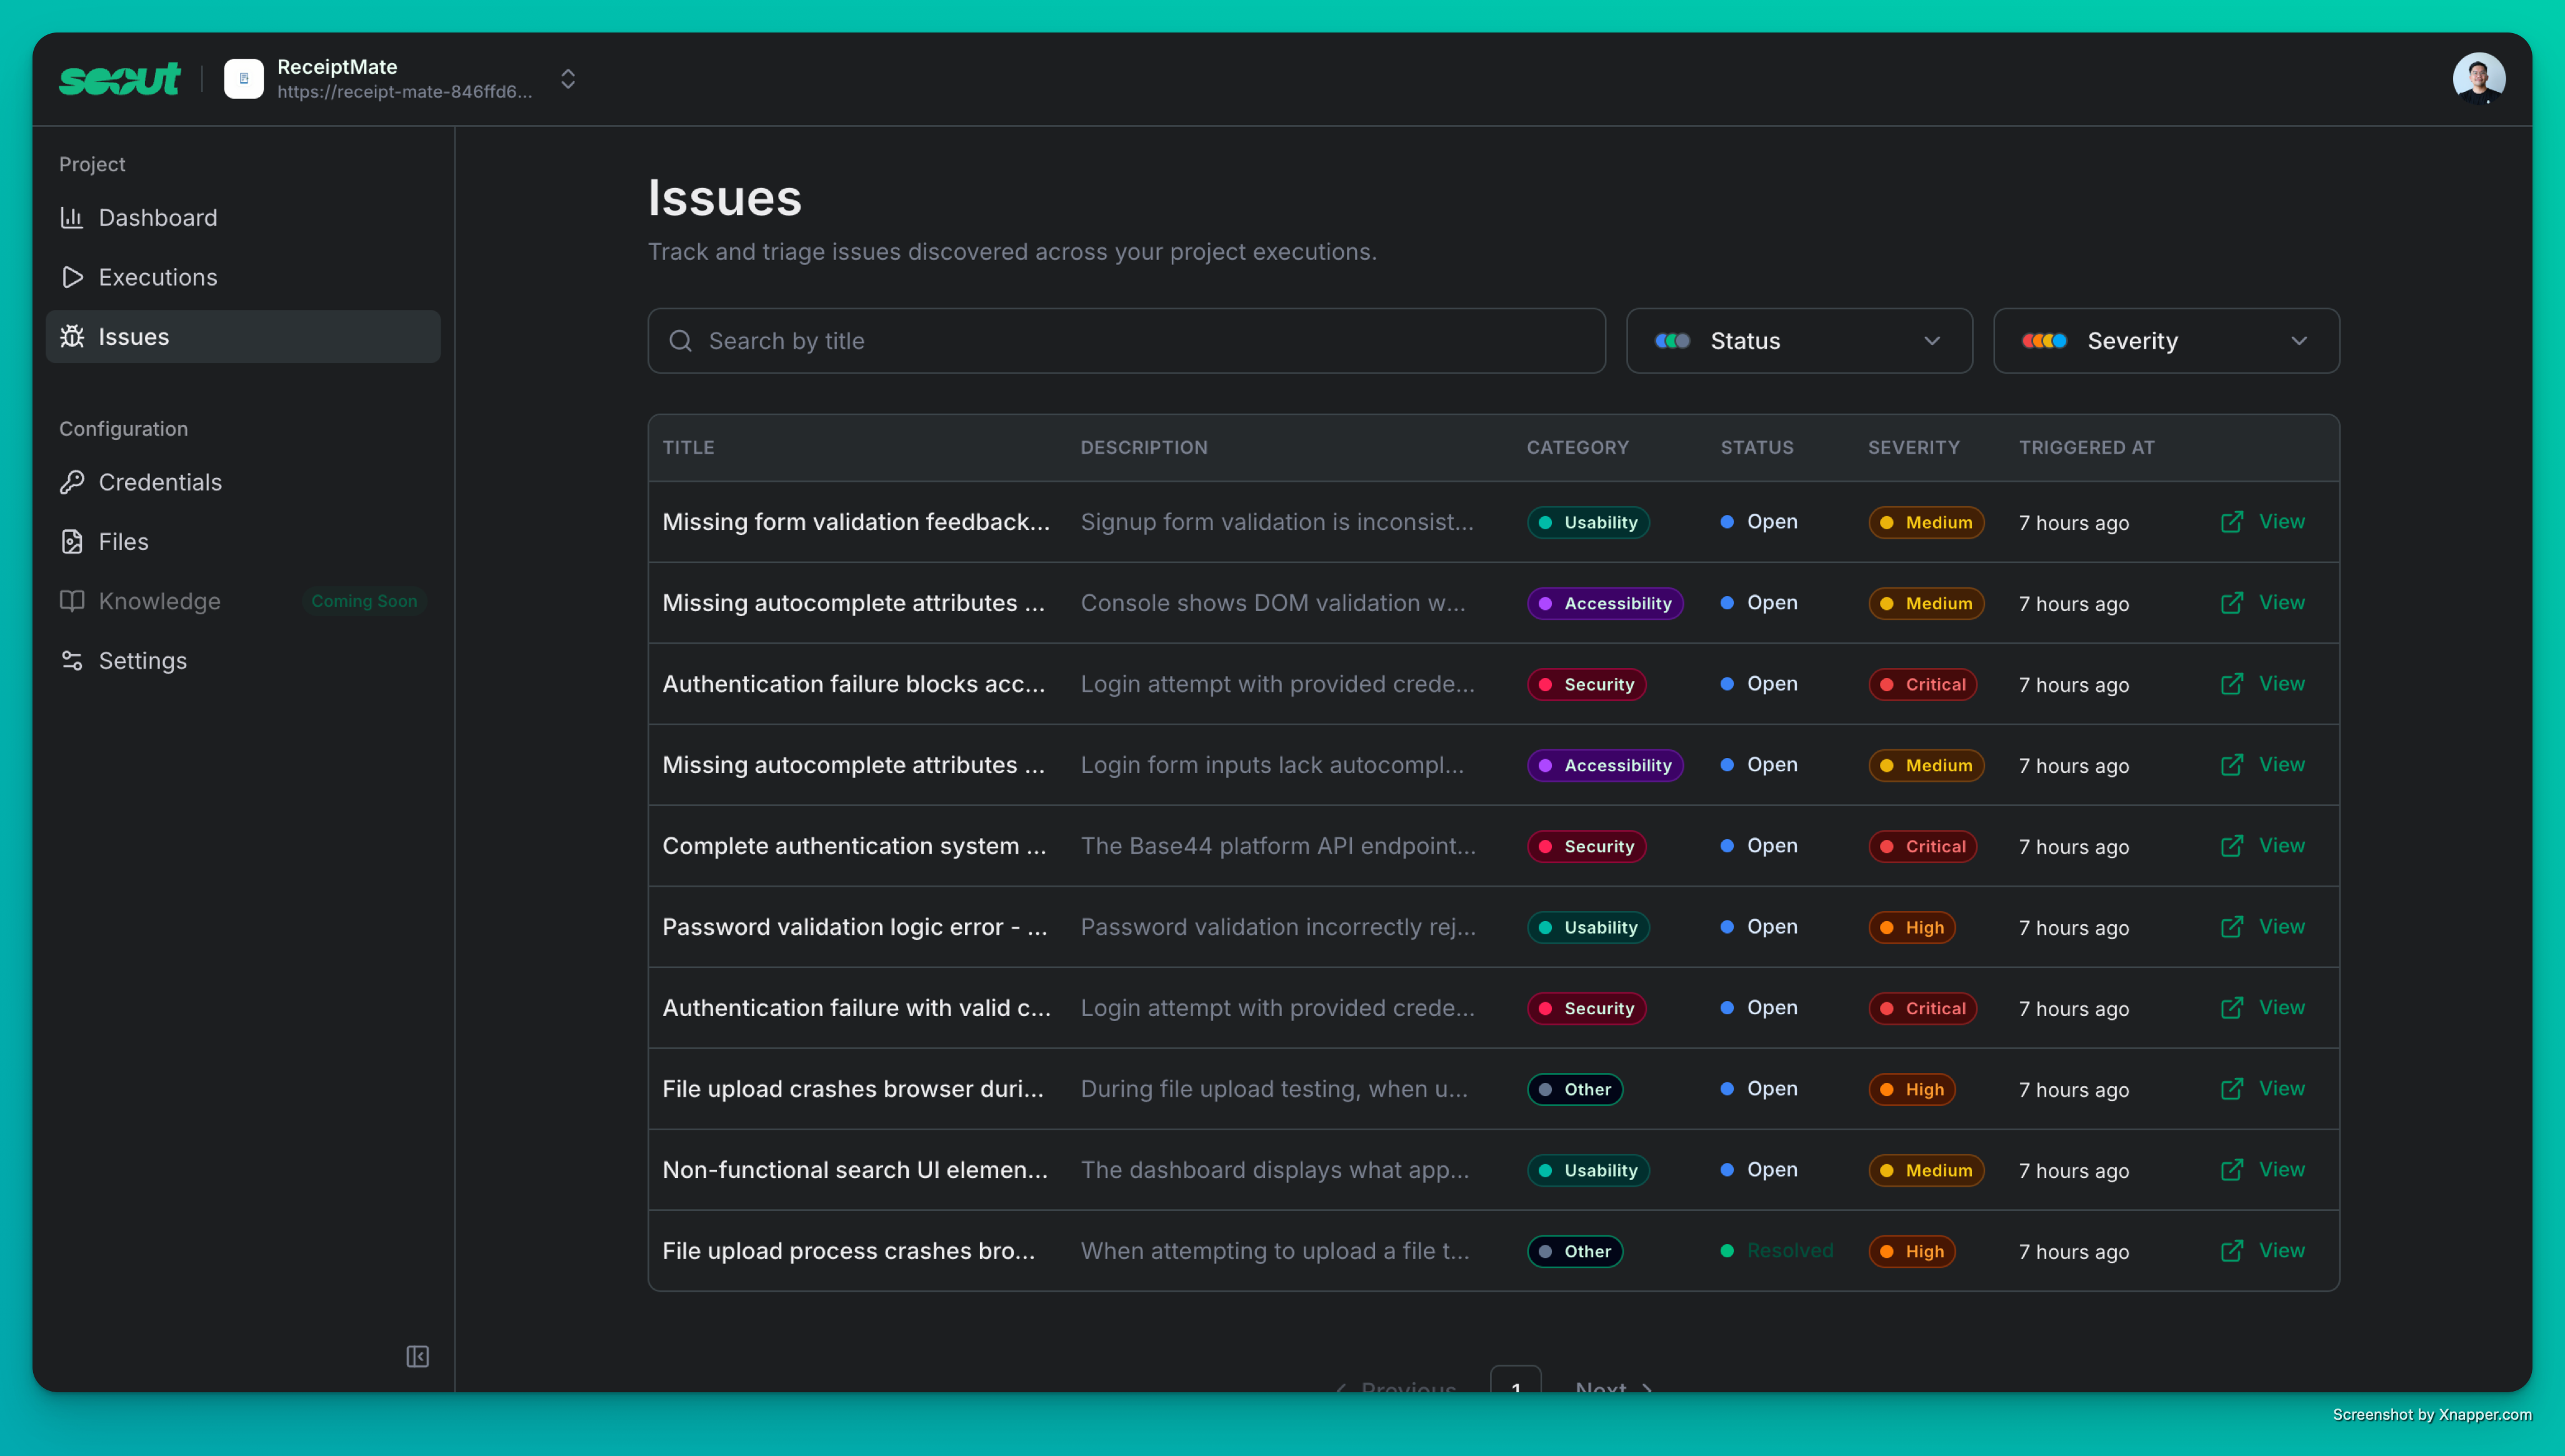
Task: Navigate to Dashboard from the sidebar menu
Action: tap(158, 217)
